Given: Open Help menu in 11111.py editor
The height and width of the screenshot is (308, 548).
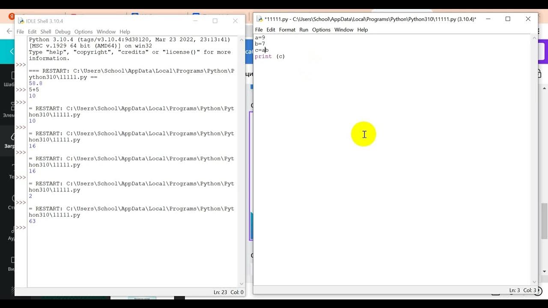Looking at the screenshot, I should (x=363, y=30).
